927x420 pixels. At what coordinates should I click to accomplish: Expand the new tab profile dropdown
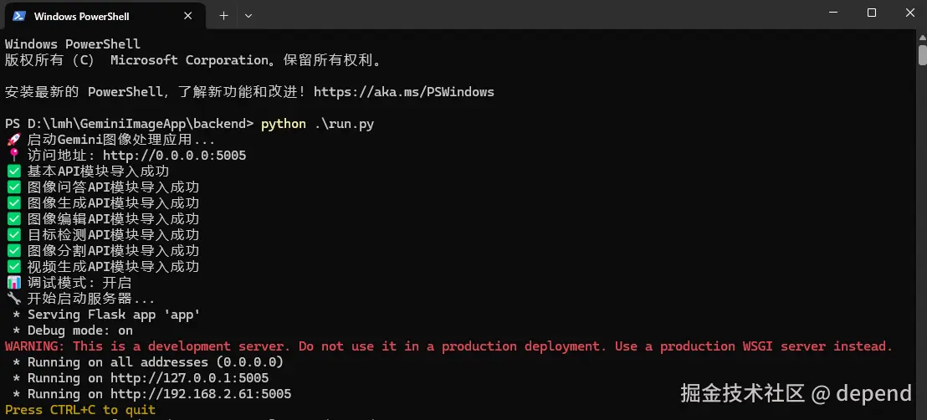point(248,15)
